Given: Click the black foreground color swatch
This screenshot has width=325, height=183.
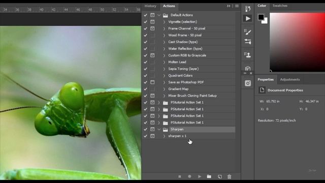Looking at the screenshot, I should pos(261,17).
